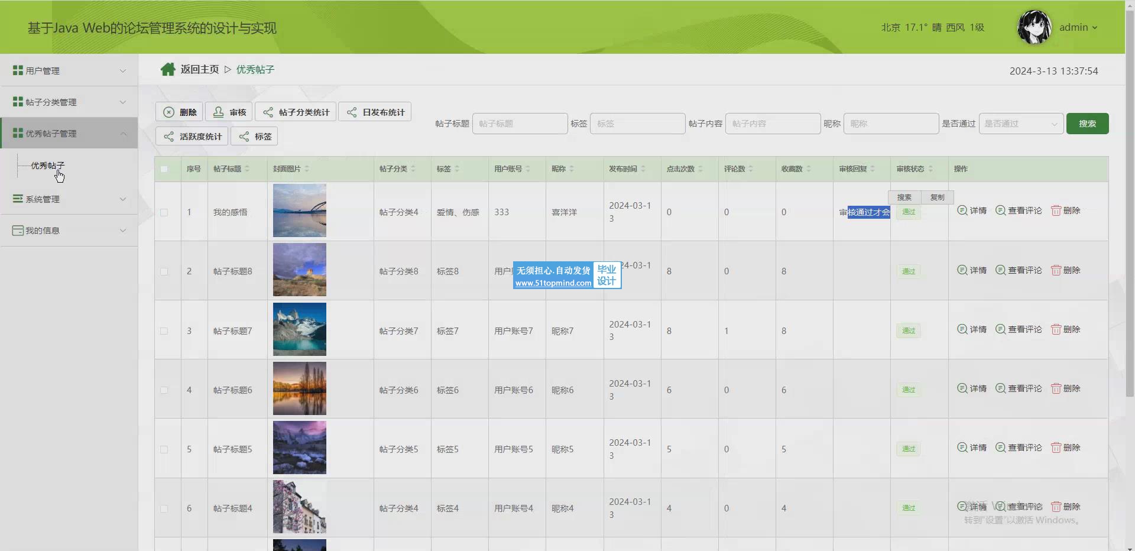
Task: Choose 搜索 in the selection popup
Action: tap(904, 197)
